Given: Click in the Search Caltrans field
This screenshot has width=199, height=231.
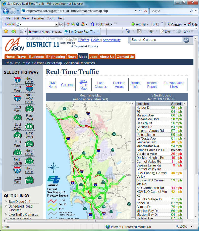Looking at the screenshot, I should [x=157, y=40].
